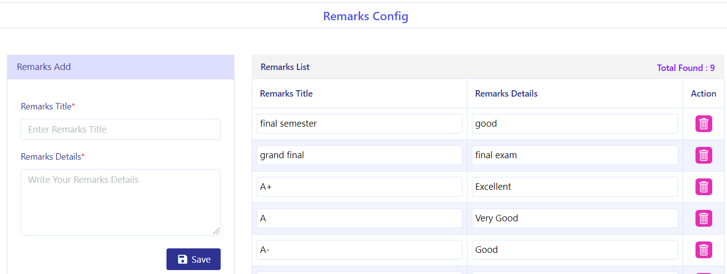Select the 'Very Good' details field
The width and height of the screenshot is (727, 274).
point(575,218)
